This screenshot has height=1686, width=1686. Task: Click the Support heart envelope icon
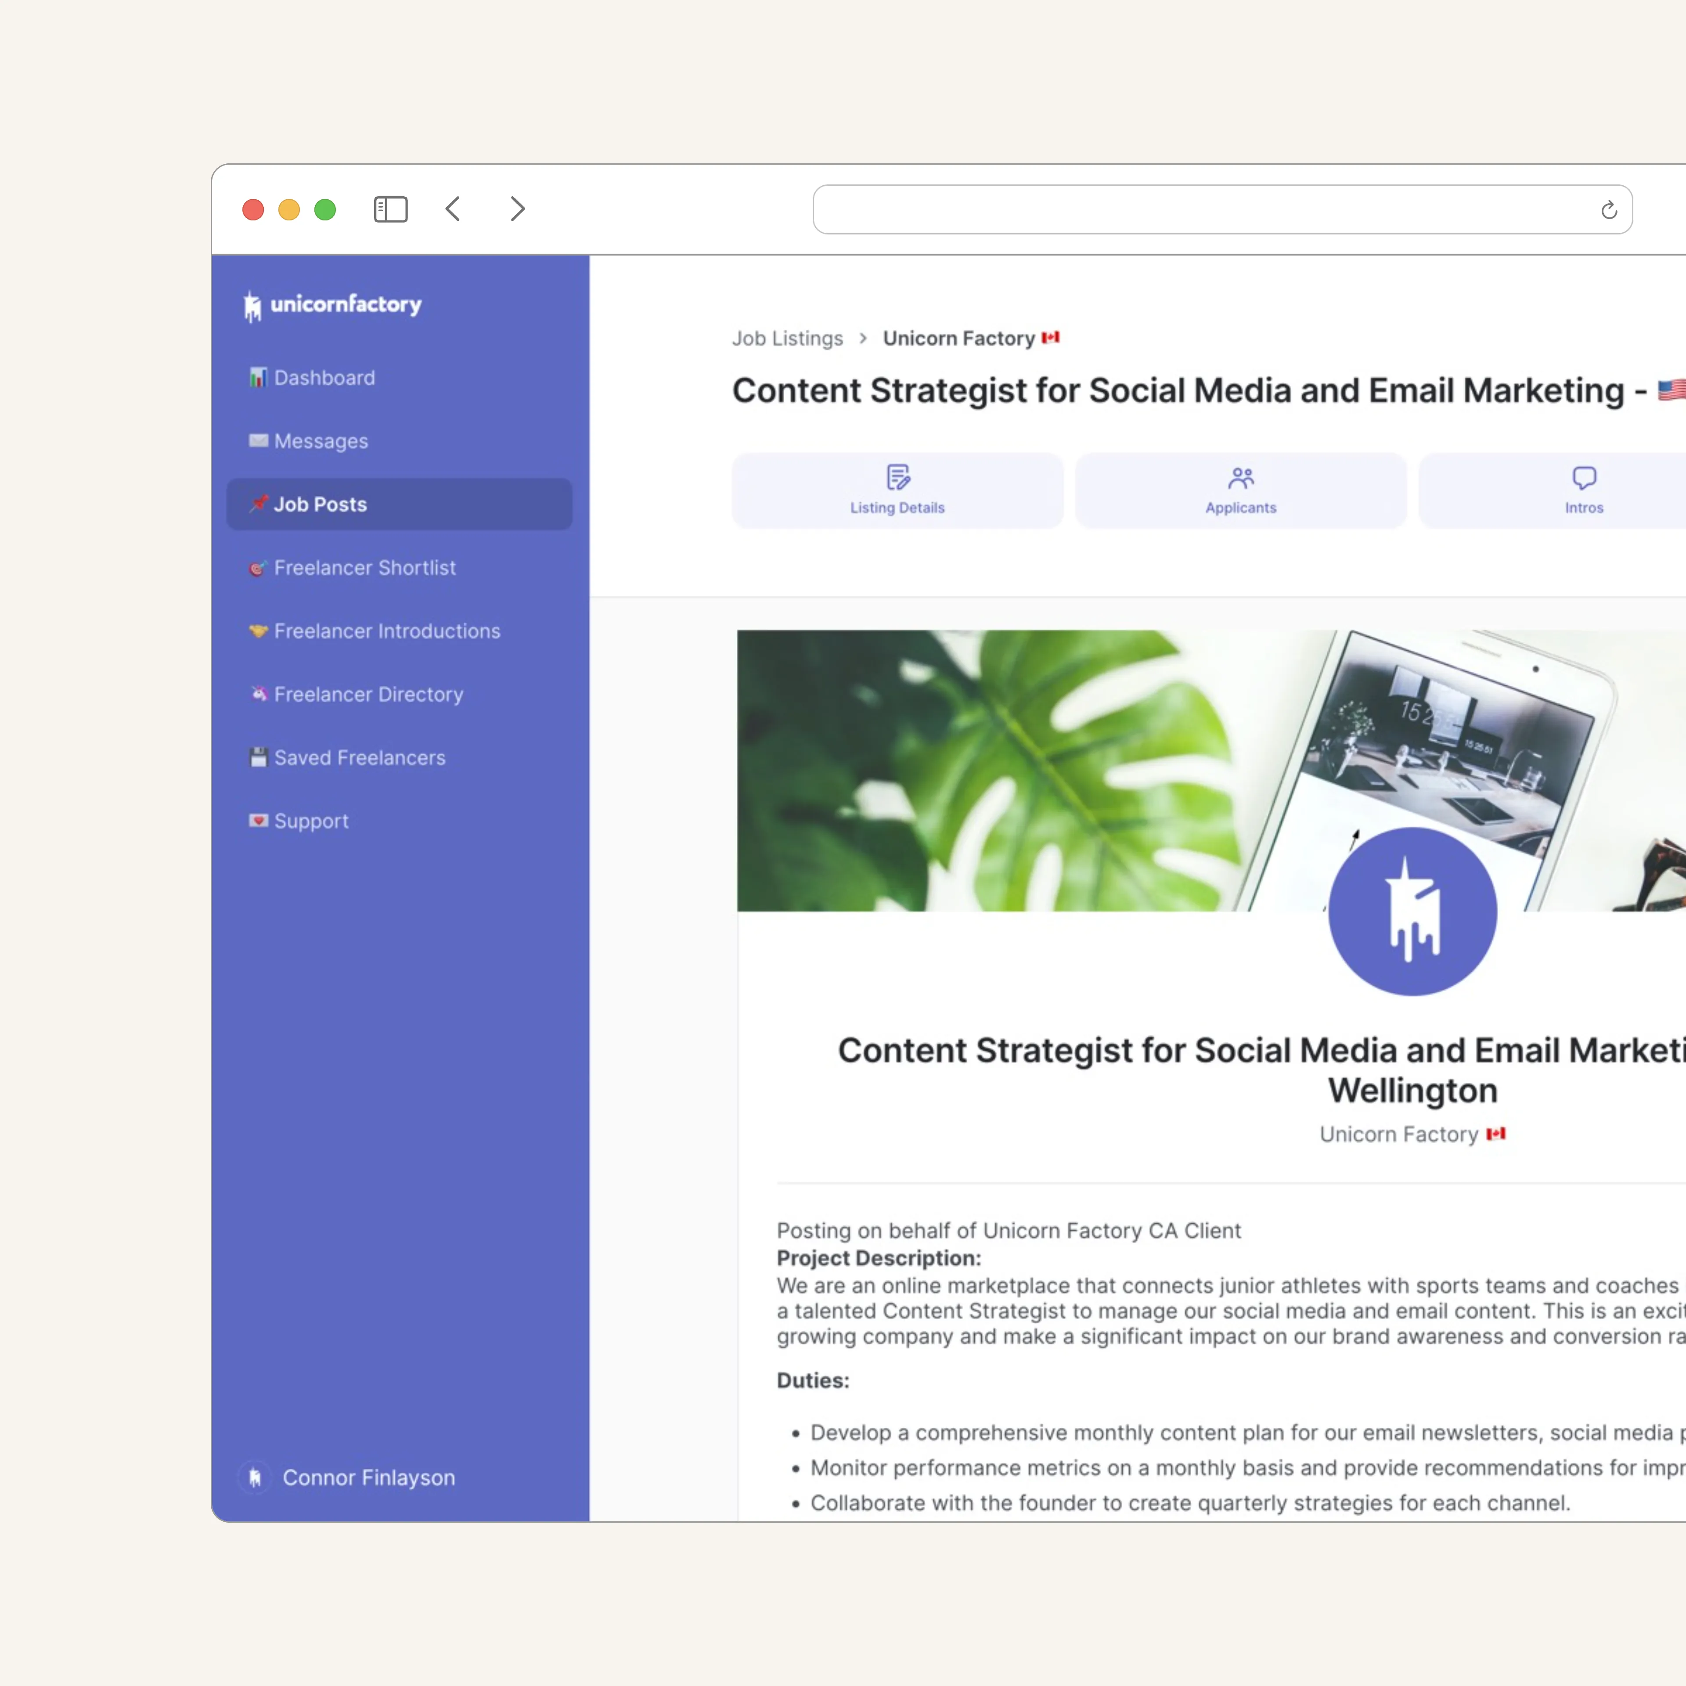click(258, 820)
